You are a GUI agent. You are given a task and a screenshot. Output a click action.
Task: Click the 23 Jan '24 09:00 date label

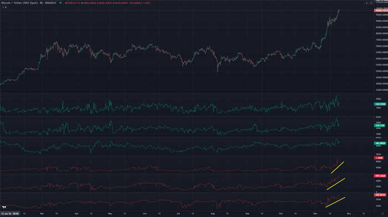(10, 214)
